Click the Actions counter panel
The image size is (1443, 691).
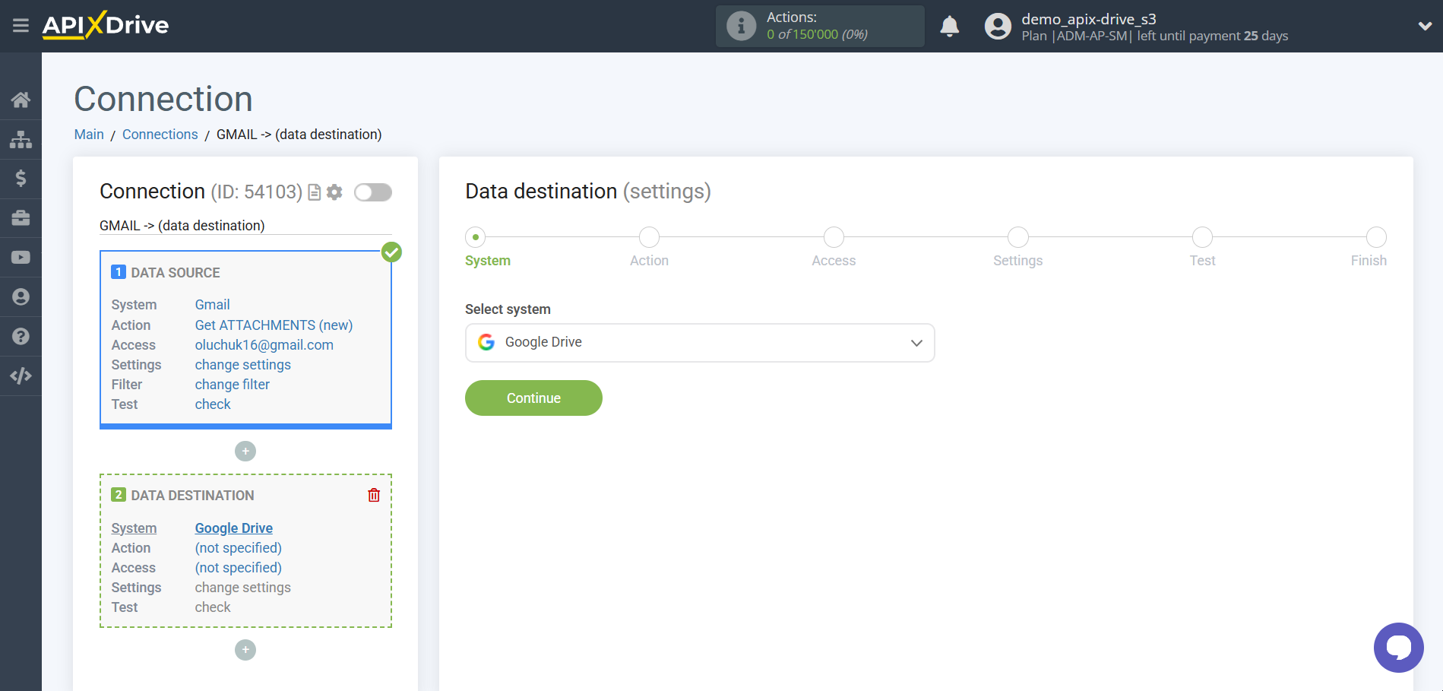(820, 26)
